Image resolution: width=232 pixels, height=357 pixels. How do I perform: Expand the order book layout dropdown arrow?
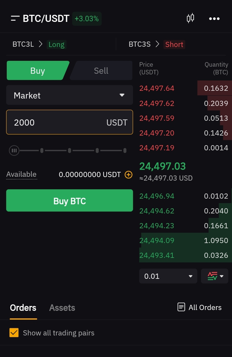tap(221, 277)
